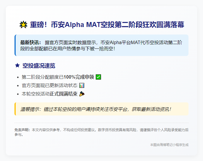
Task: Click the news text 据官方页面实时数据显示
Action: tap(70, 42)
